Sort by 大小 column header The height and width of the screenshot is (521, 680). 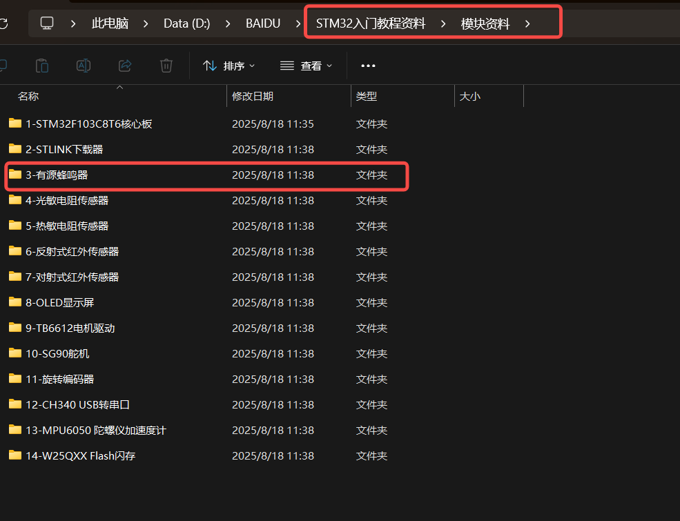click(x=469, y=96)
